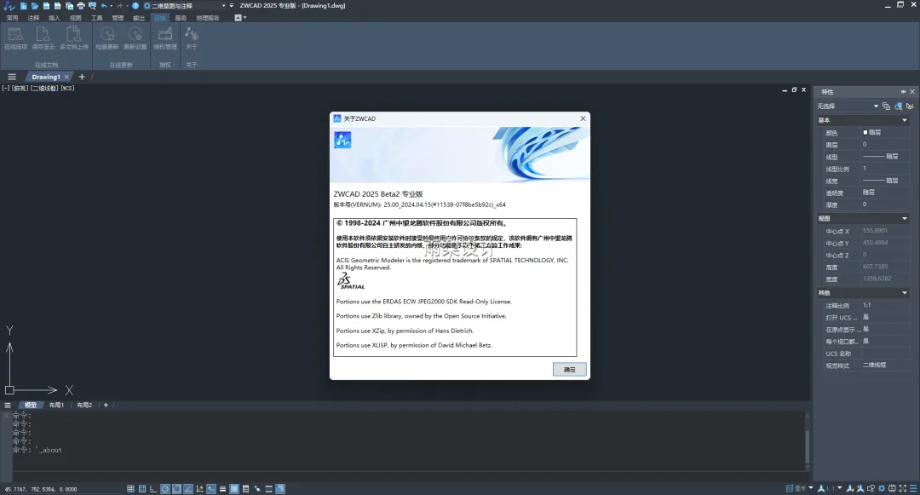Toggle lineweight display in status bar
920x495 pixels.
[x=222, y=488]
